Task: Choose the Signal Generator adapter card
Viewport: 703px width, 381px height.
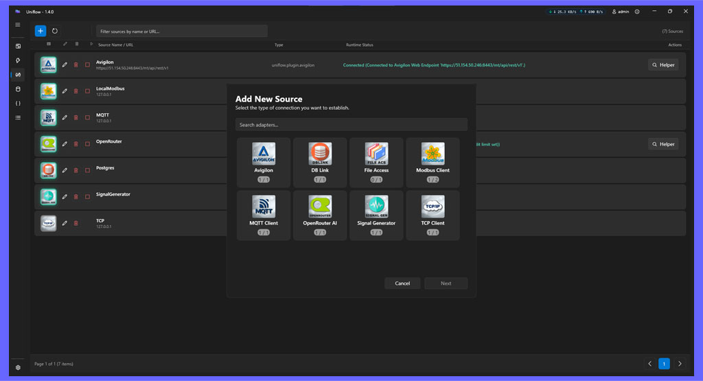Action: (x=376, y=215)
